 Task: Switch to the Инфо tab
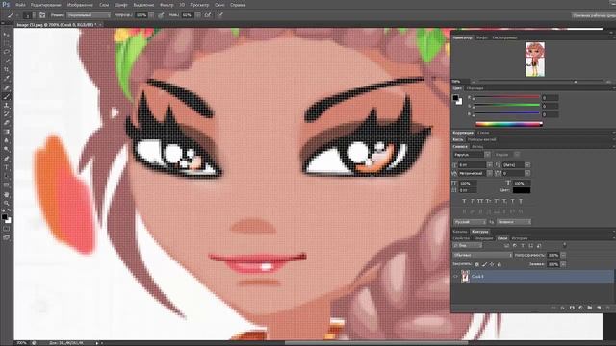point(482,38)
